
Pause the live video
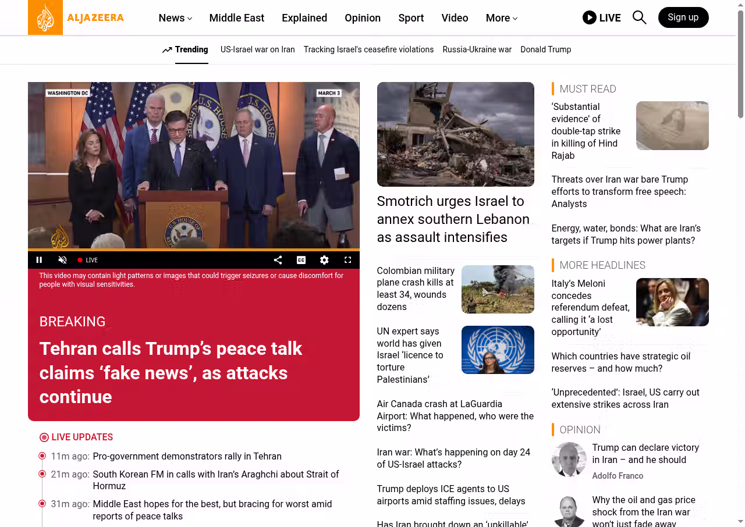point(40,260)
